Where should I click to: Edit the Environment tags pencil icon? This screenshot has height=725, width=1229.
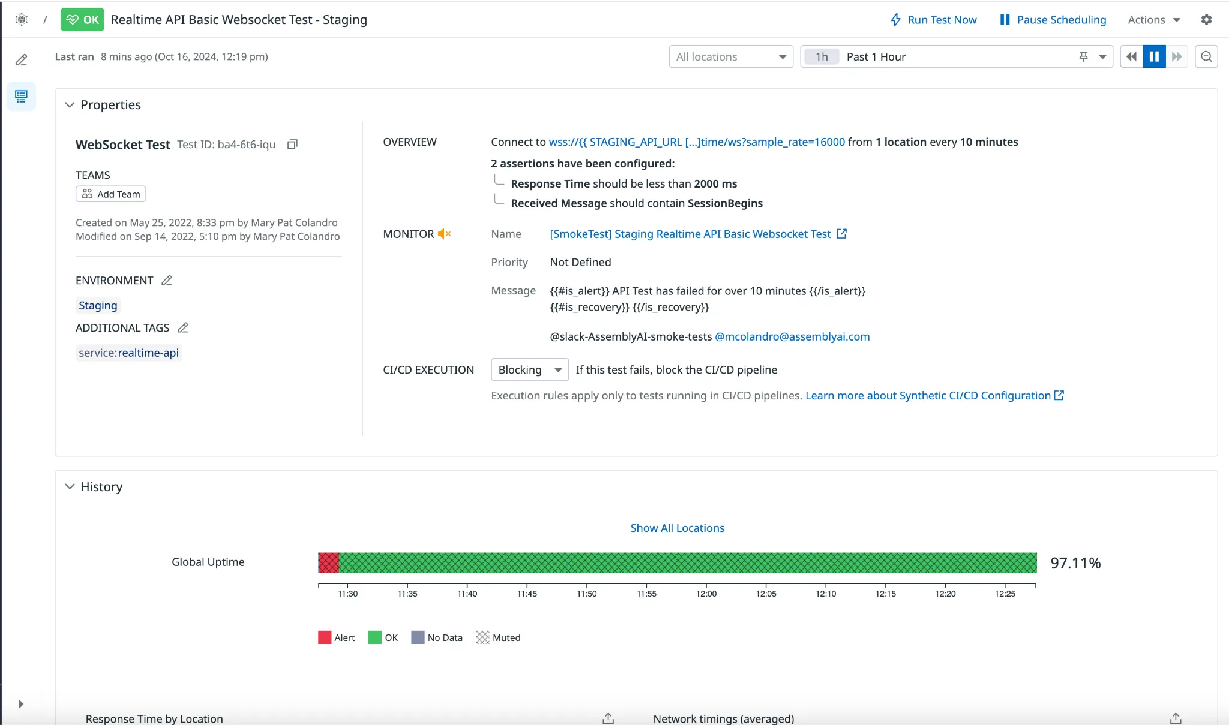click(167, 281)
